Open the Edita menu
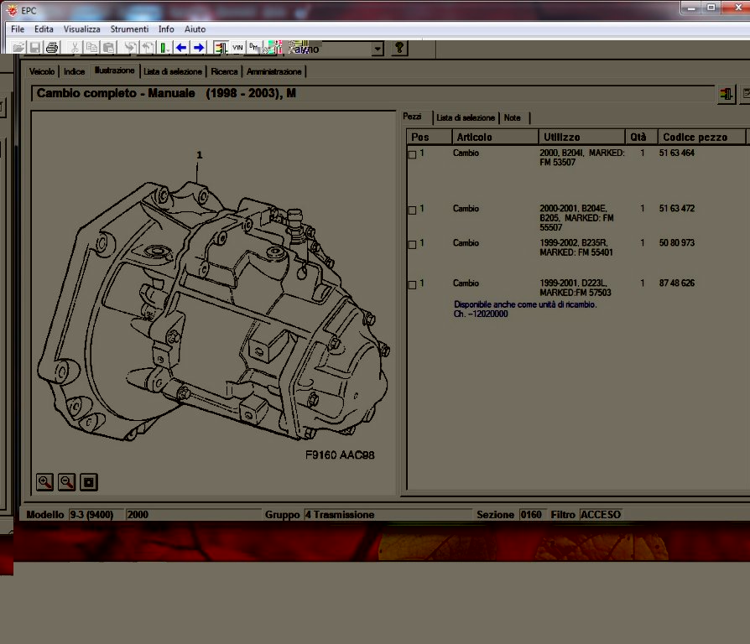Screen dimensions: 750x644 coord(44,29)
